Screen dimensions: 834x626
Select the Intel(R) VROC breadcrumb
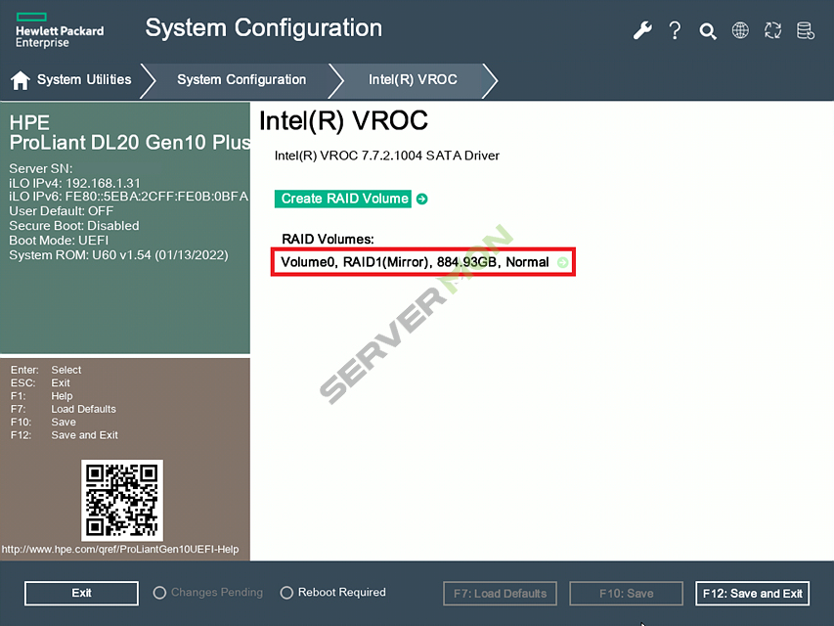pos(413,79)
